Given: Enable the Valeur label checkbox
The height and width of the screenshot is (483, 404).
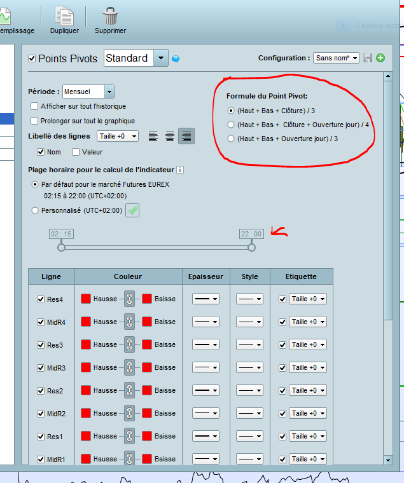Looking at the screenshot, I should [x=76, y=152].
